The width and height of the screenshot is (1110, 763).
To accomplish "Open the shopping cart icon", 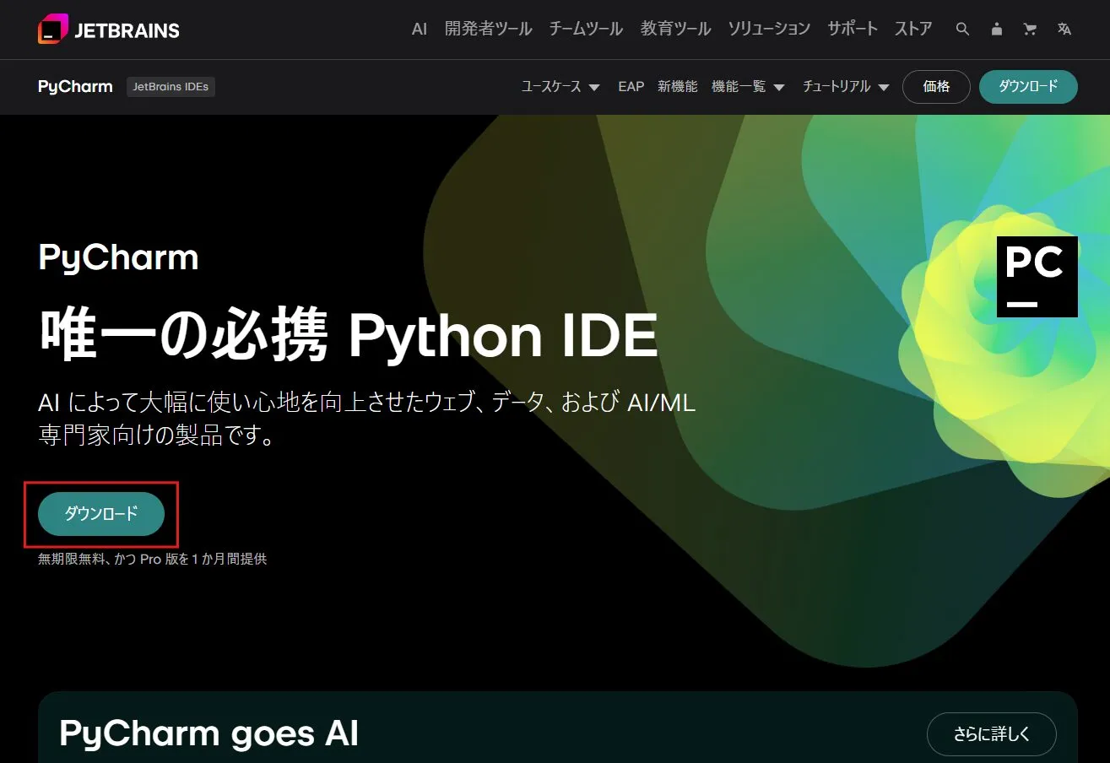I will (1030, 29).
